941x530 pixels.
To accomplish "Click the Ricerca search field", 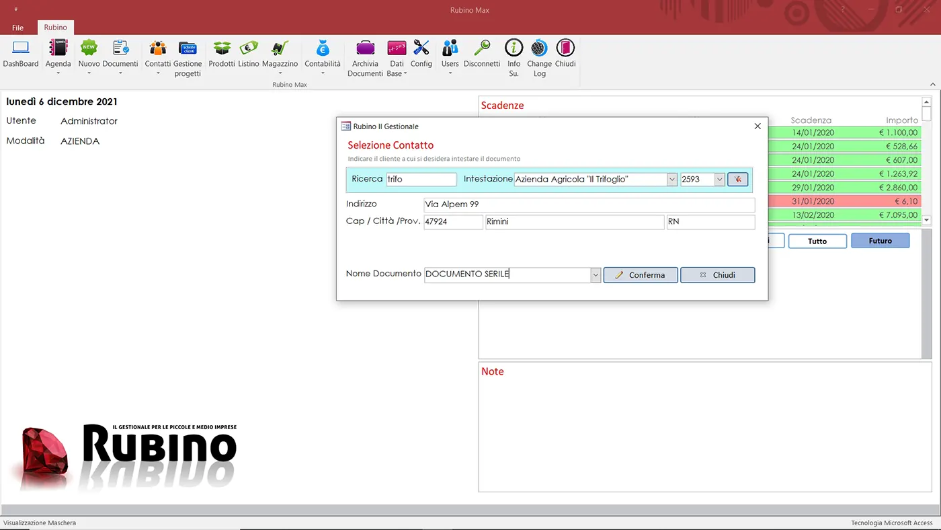I will [421, 180].
